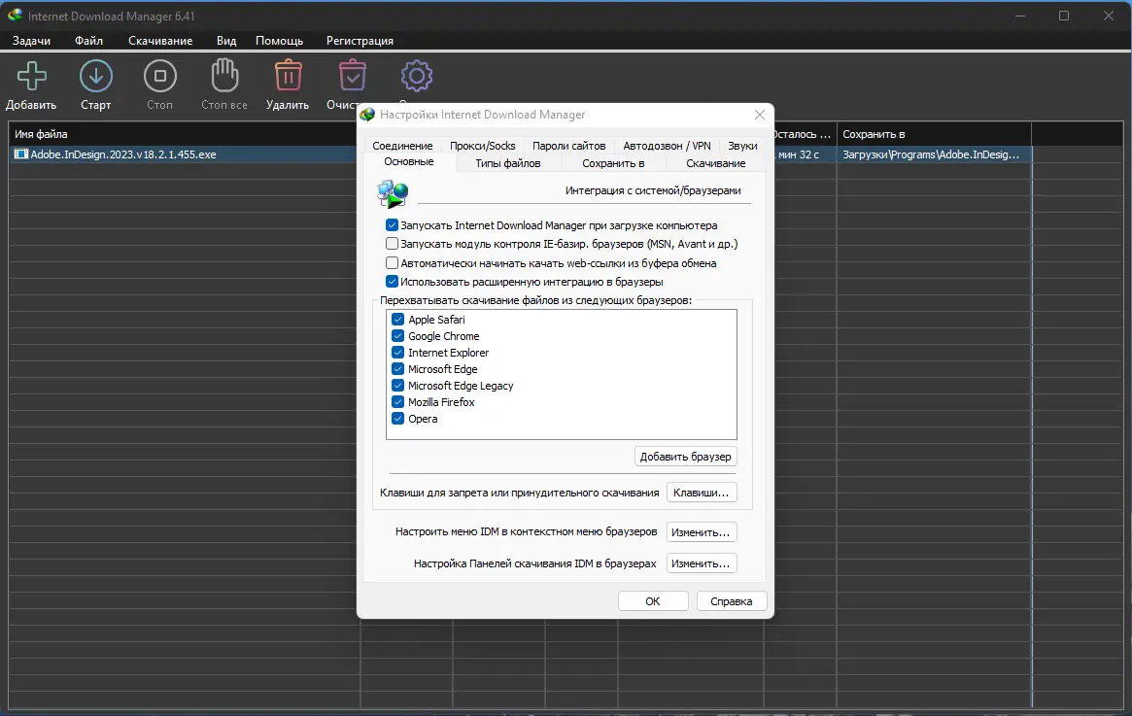Uncheck Opera in browser list

(x=397, y=419)
